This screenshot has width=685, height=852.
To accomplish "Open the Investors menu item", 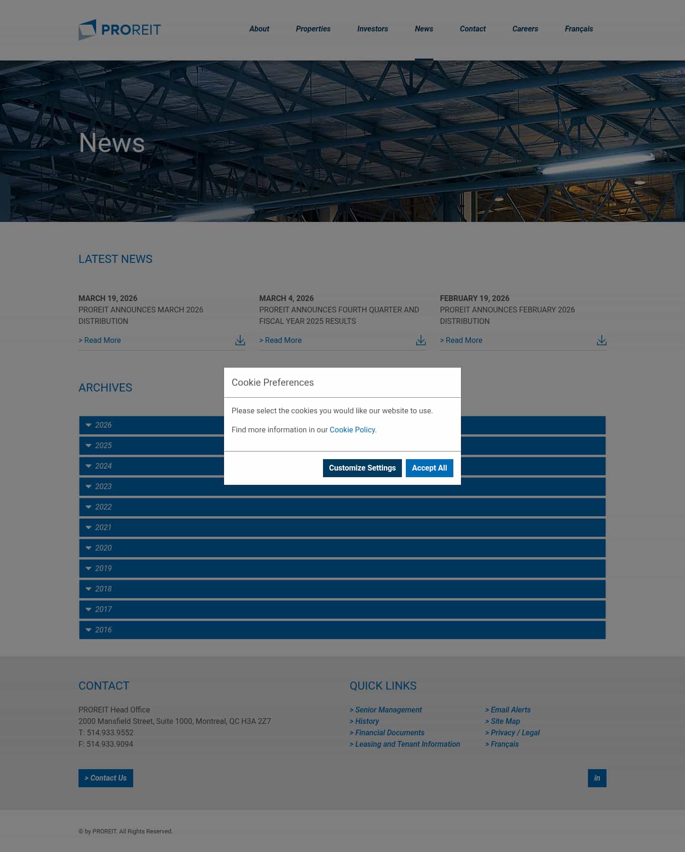I will pos(372,29).
